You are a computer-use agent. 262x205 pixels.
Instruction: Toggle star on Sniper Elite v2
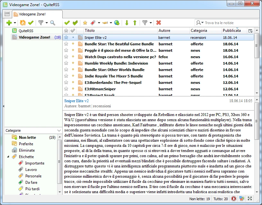click(x=66, y=37)
